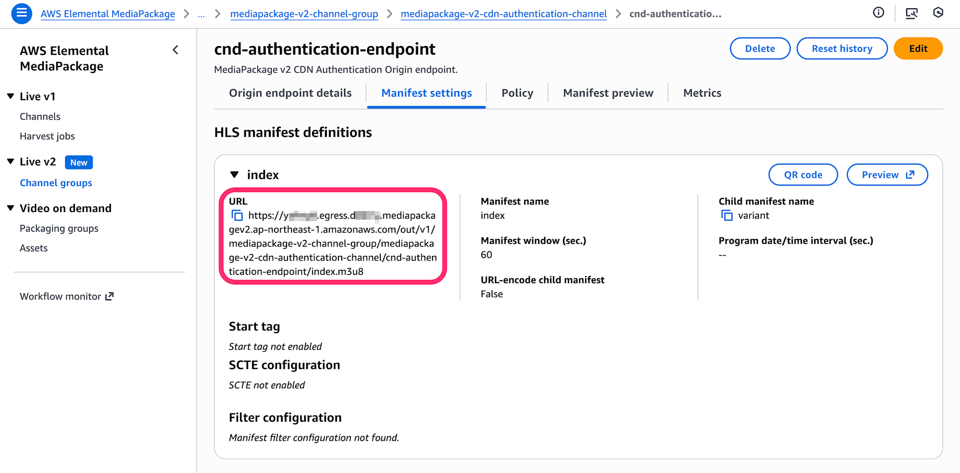
Task: Click the Reset history button
Action: (841, 48)
